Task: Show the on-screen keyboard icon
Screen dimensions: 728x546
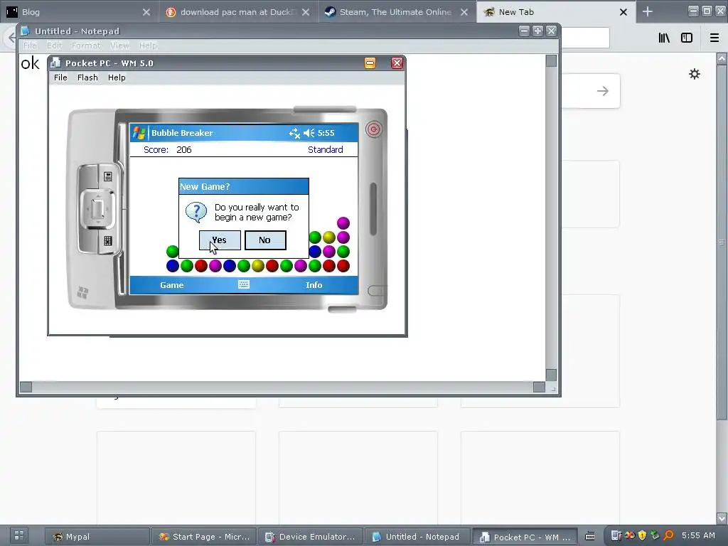Action: 244,284
